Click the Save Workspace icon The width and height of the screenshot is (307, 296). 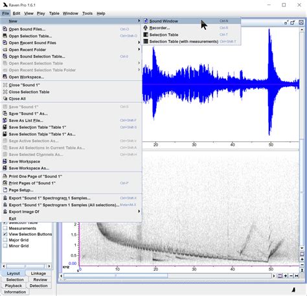point(5,161)
